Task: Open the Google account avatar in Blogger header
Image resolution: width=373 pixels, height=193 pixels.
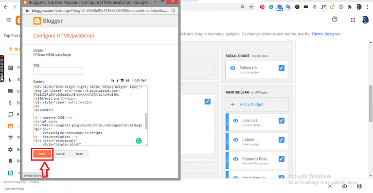Action: coord(365,20)
